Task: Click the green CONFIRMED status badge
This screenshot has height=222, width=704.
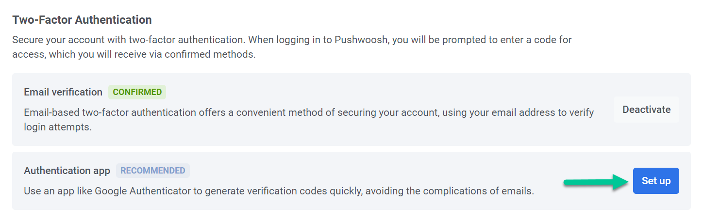Action: click(x=137, y=92)
